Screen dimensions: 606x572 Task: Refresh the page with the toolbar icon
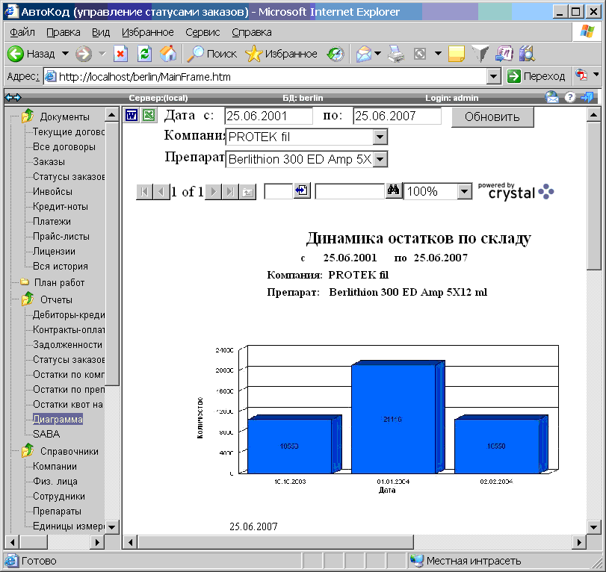144,54
